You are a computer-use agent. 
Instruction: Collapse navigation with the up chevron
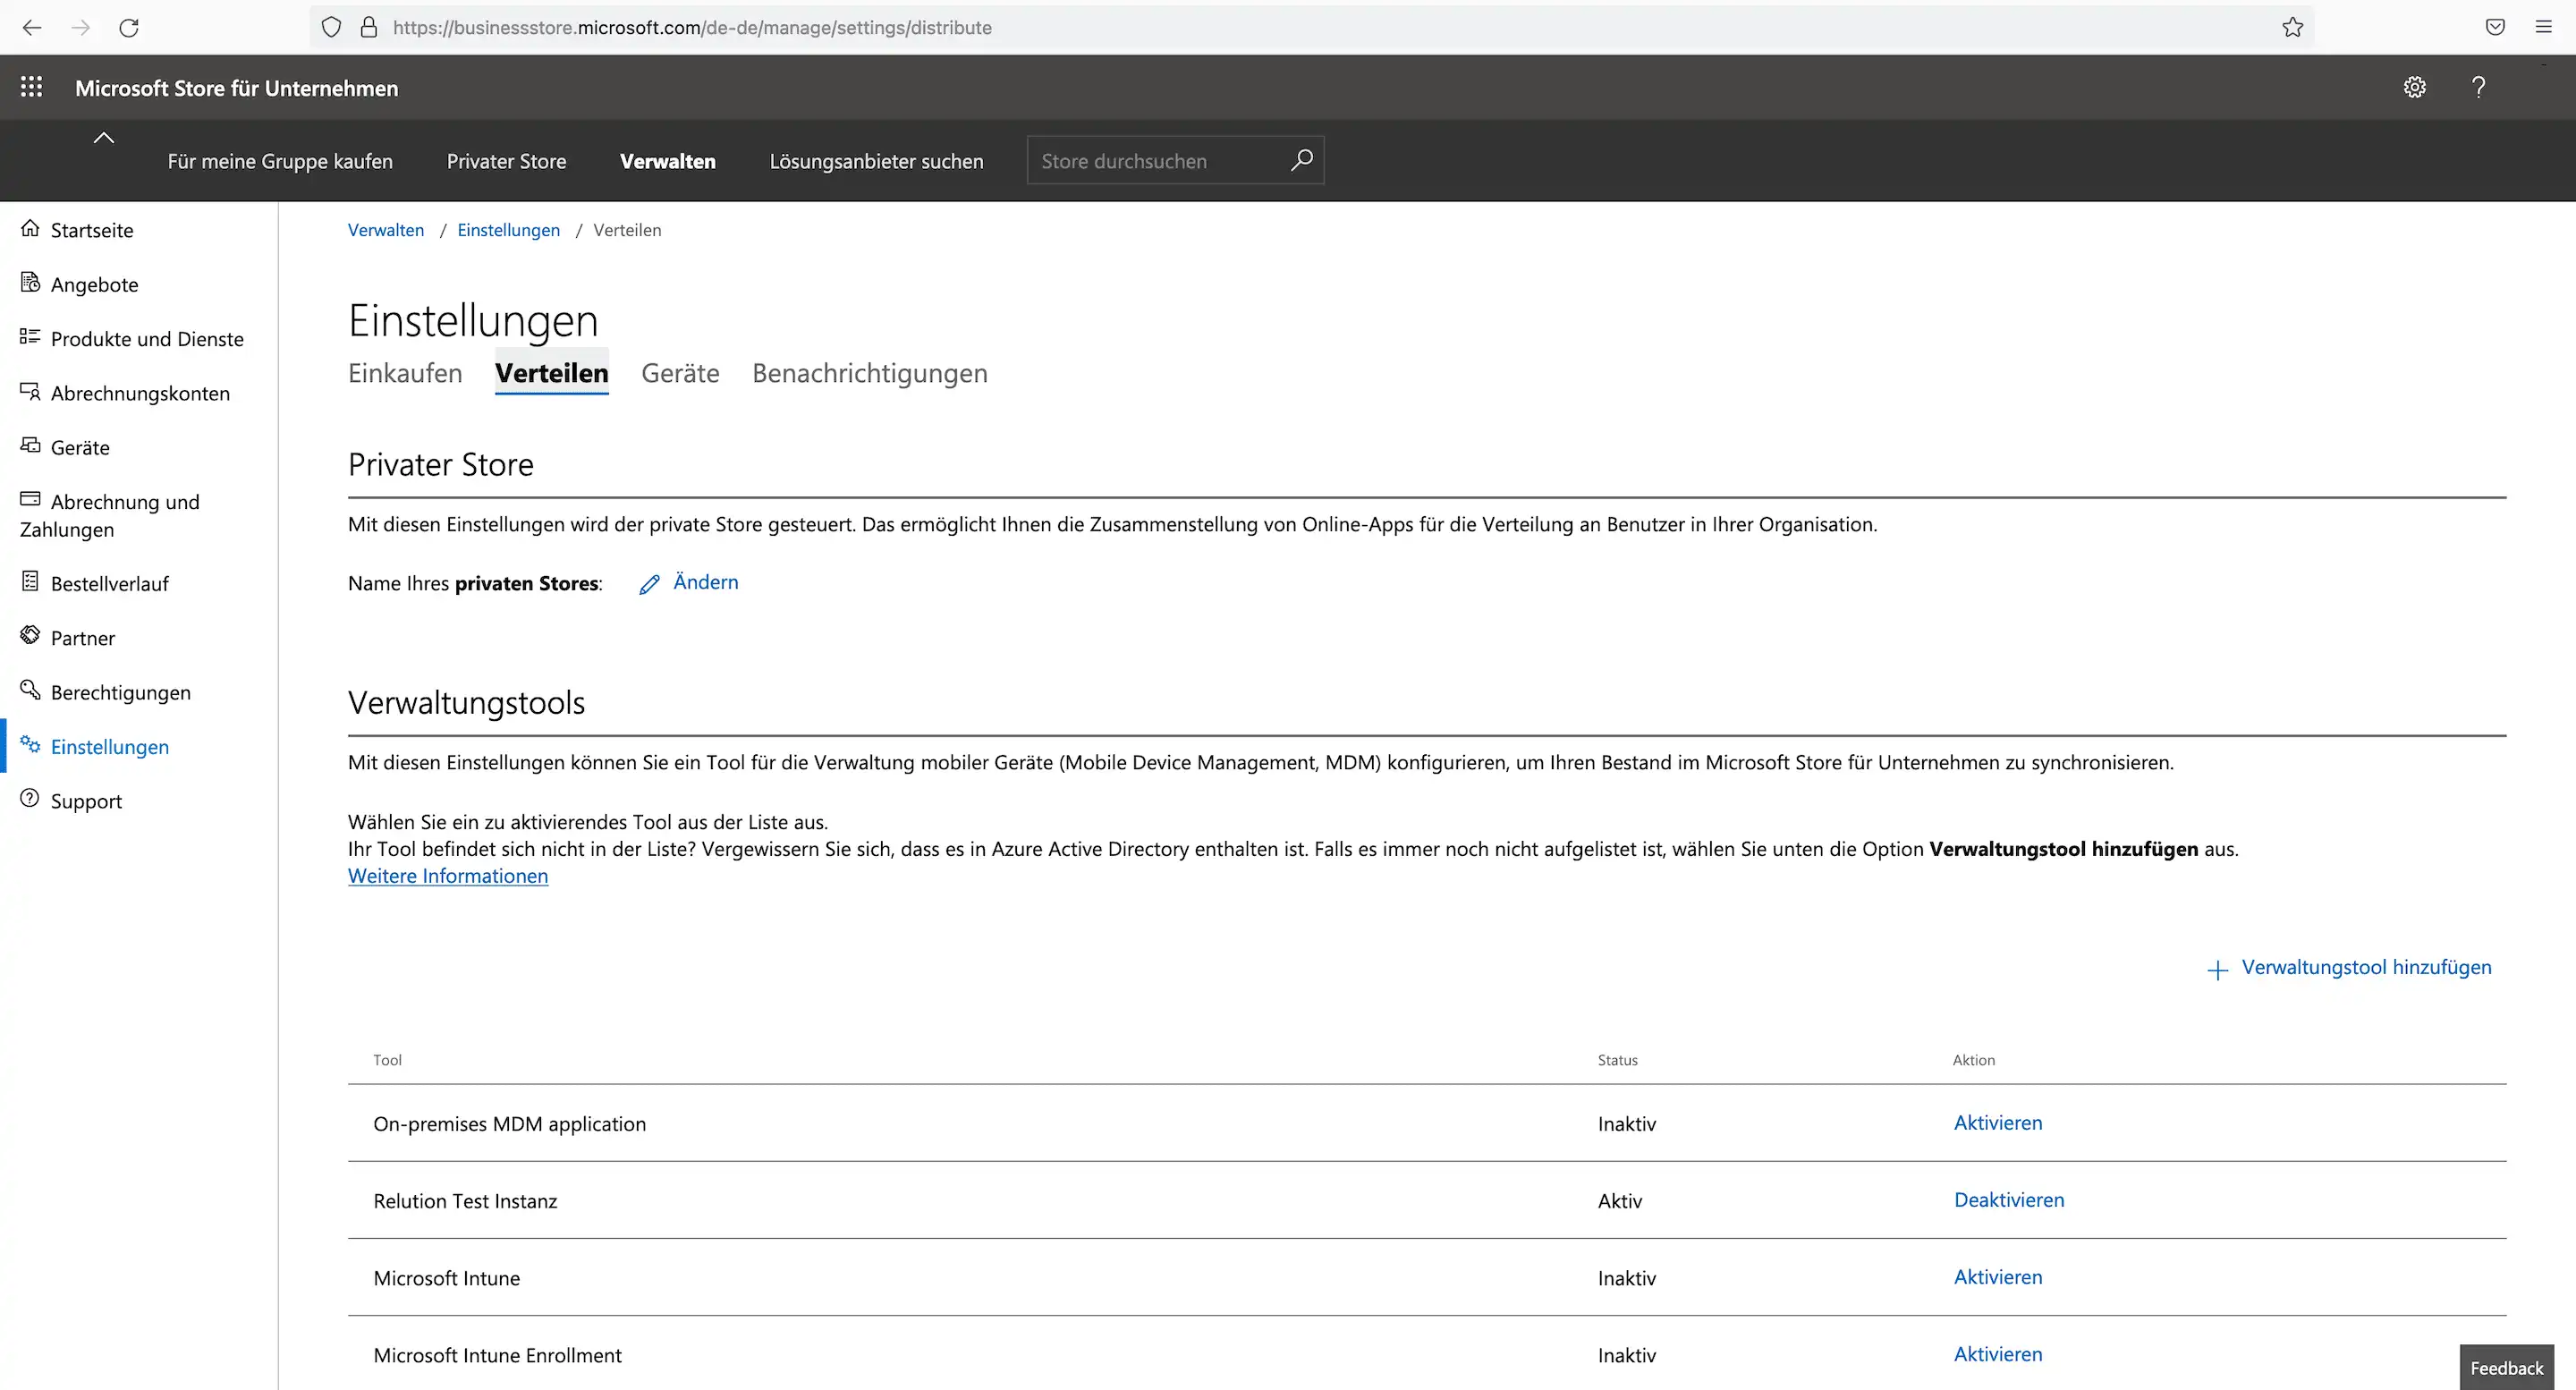click(x=103, y=138)
